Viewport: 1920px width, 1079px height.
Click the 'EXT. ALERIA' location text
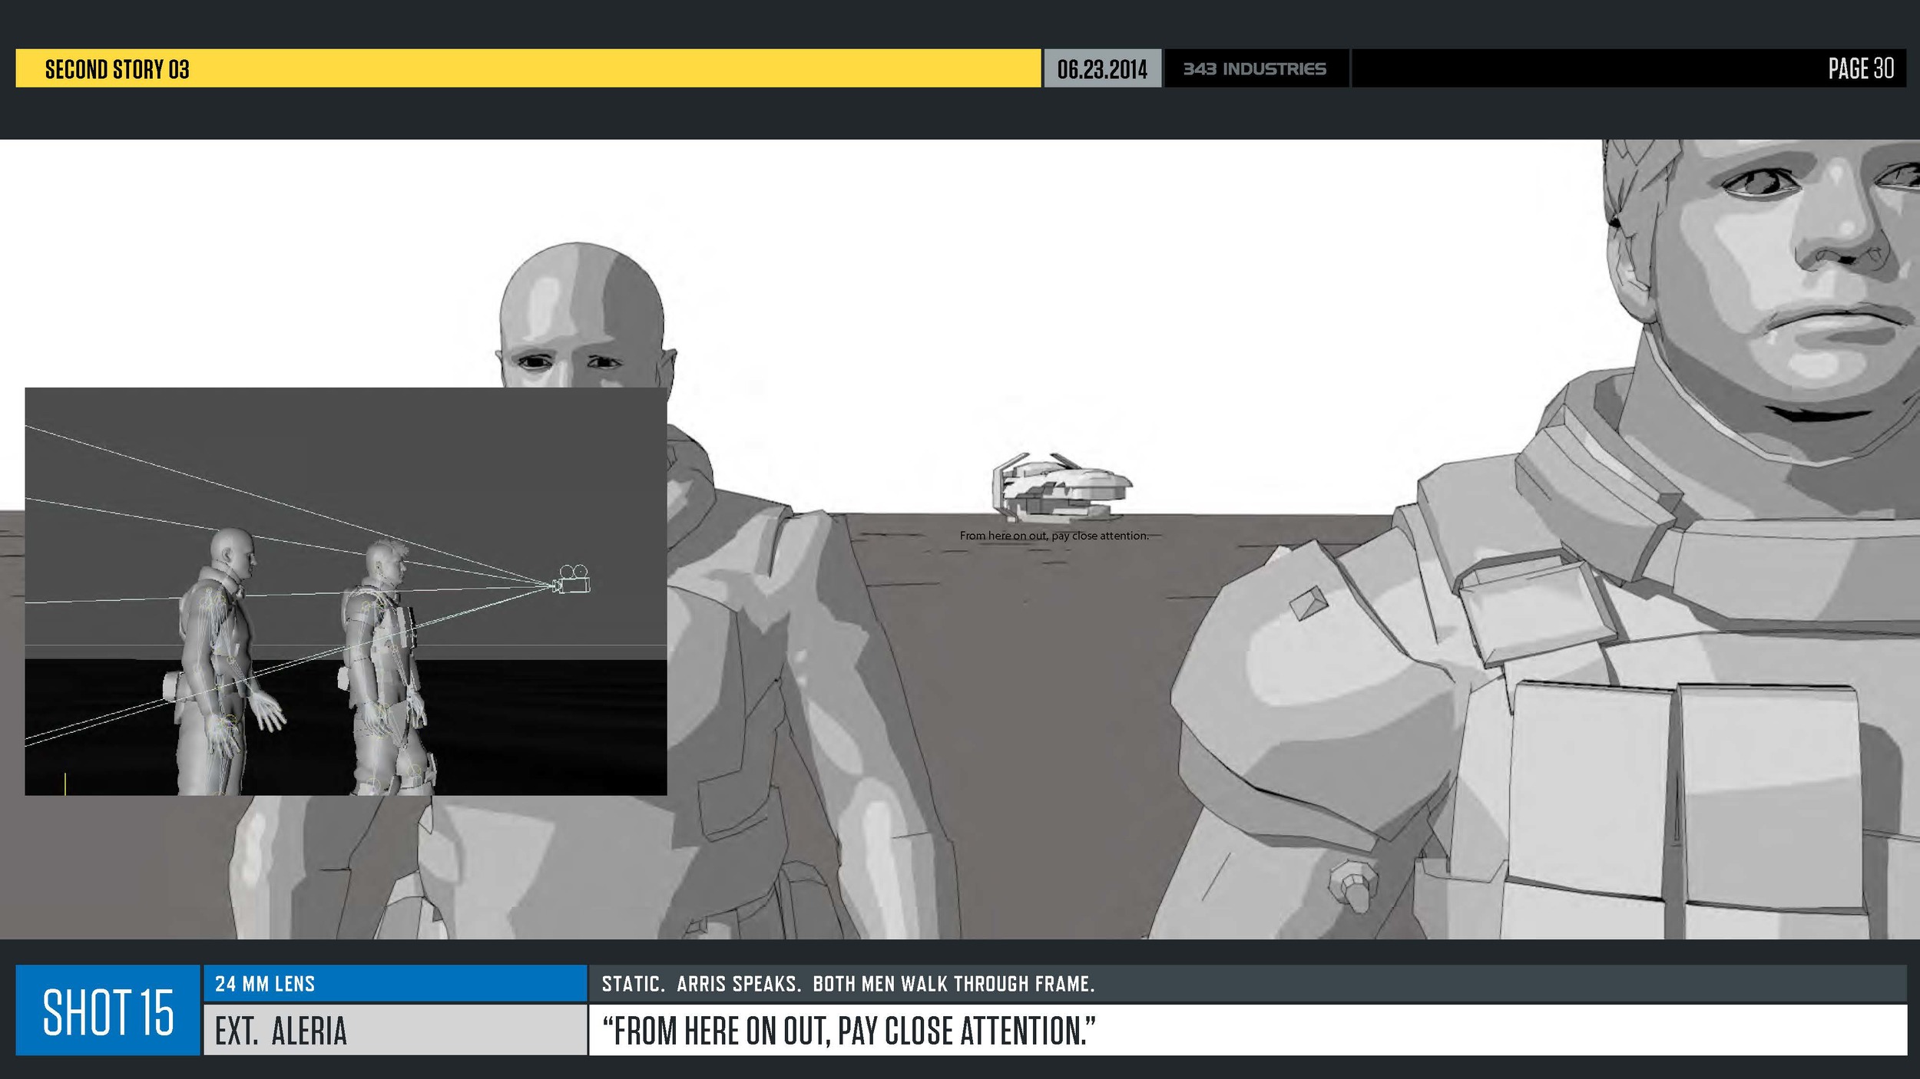[281, 1031]
